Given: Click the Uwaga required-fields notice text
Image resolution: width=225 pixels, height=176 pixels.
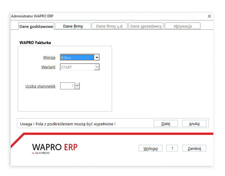Looking at the screenshot, I should [68, 124].
